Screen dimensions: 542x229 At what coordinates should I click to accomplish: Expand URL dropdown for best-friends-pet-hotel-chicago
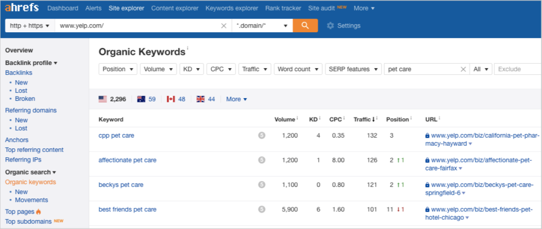(467, 218)
